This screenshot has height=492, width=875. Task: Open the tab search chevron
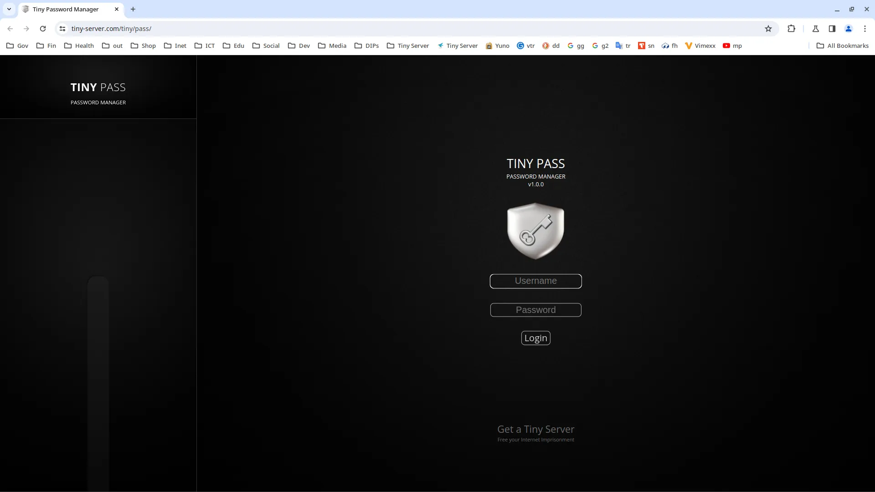(x=9, y=9)
